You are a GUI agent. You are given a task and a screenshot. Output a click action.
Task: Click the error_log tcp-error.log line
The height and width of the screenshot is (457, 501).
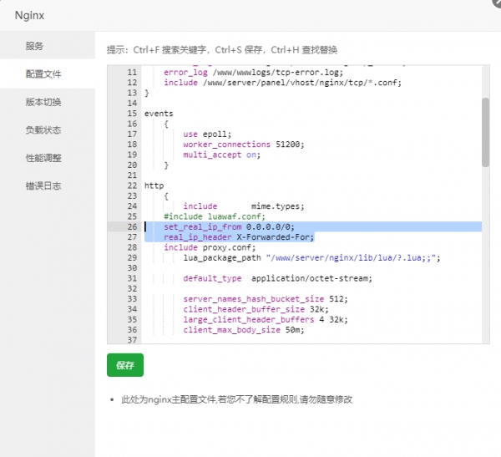click(x=253, y=73)
